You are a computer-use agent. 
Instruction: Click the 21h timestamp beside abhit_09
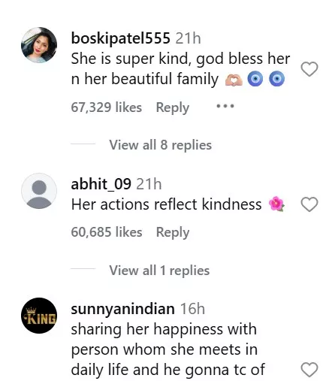[149, 184]
